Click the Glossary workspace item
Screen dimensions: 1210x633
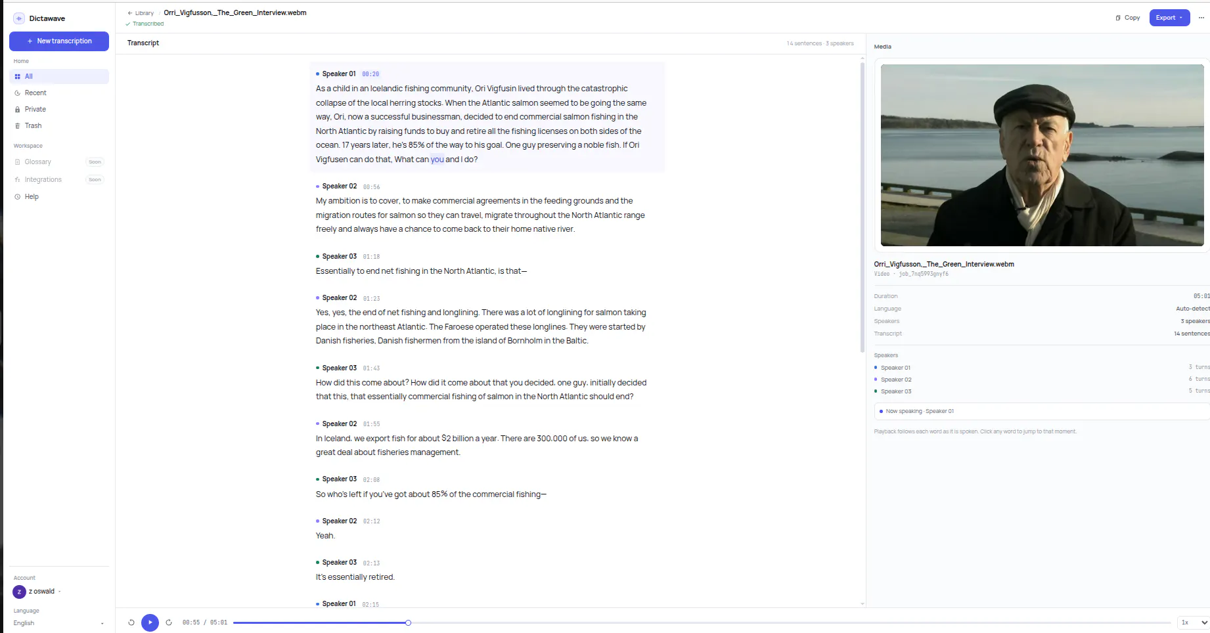pyautogui.click(x=59, y=162)
